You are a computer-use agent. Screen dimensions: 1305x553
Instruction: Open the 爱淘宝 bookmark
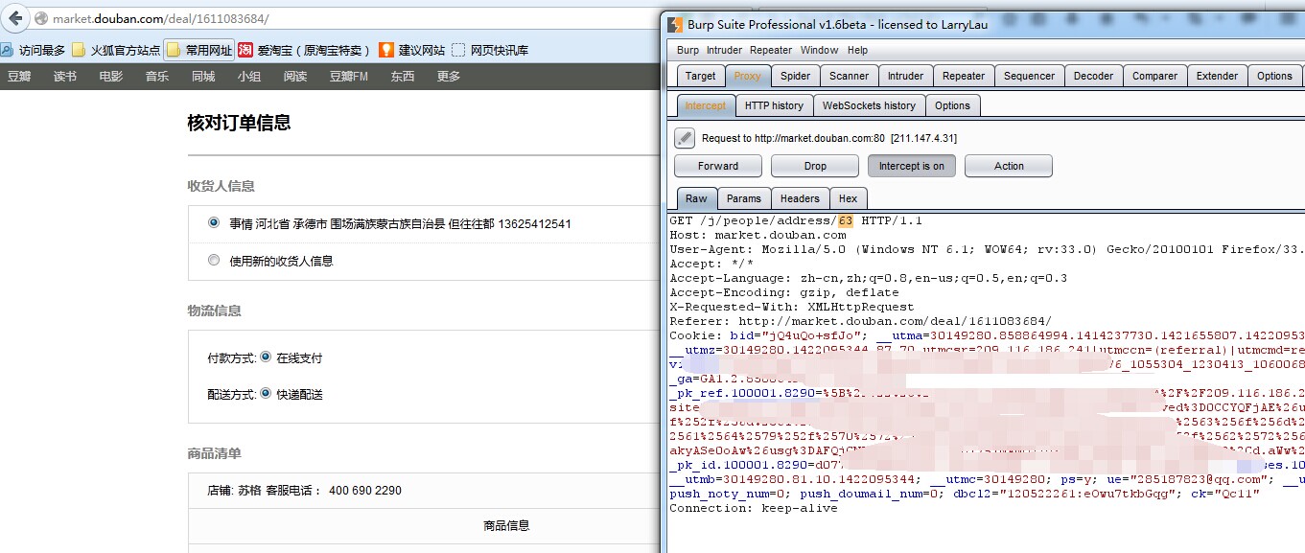pyautogui.click(x=304, y=50)
